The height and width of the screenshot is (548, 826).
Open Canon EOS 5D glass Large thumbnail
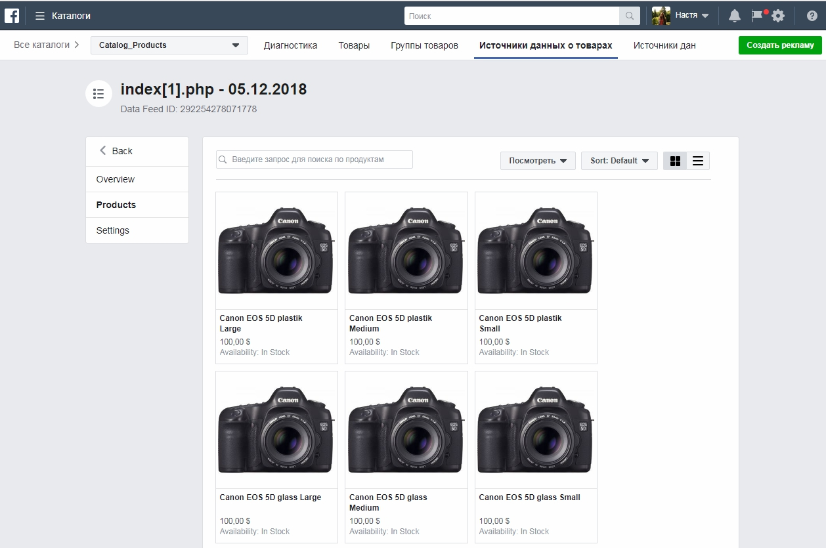tap(276, 430)
